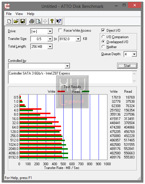Select the I/O Comparison radio button

click(103, 37)
